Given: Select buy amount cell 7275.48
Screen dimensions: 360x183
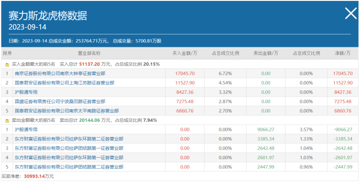Looking at the screenshot, I should coord(185,101).
